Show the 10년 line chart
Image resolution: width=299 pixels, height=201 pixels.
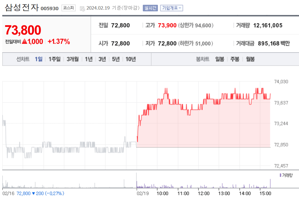(131, 59)
